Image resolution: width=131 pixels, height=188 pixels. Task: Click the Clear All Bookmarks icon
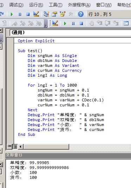click(39, 23)
